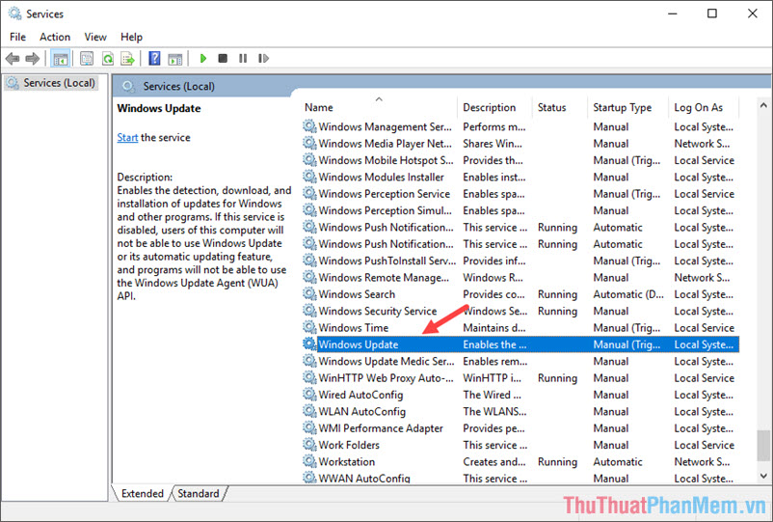This screenshot has height=522, width=773.
Task: Click the 'Automatic (D...' startup type cell
Action: (628, 294)
